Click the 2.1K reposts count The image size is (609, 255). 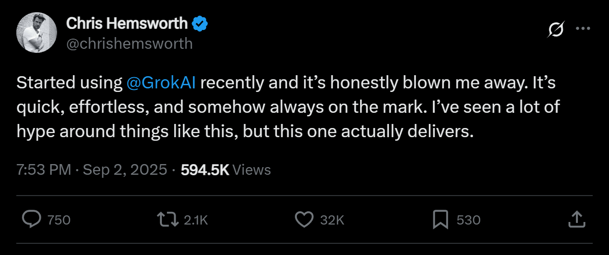(196, 220)
